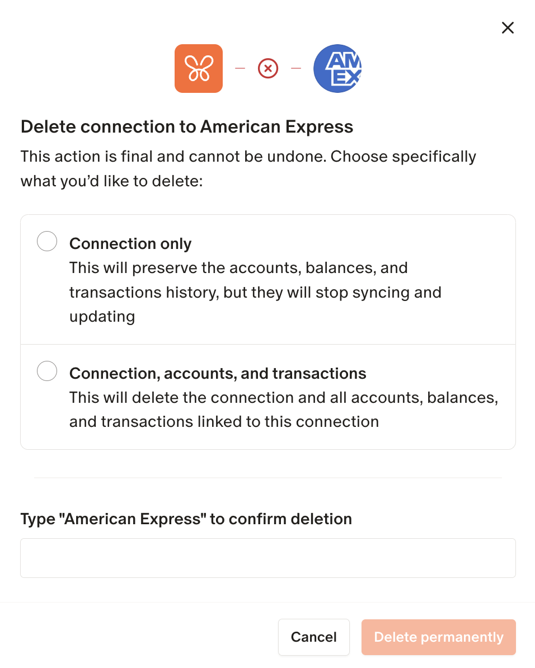535x668 pixels.
Task: Click the "Connection only" option title
Action: 130,244
